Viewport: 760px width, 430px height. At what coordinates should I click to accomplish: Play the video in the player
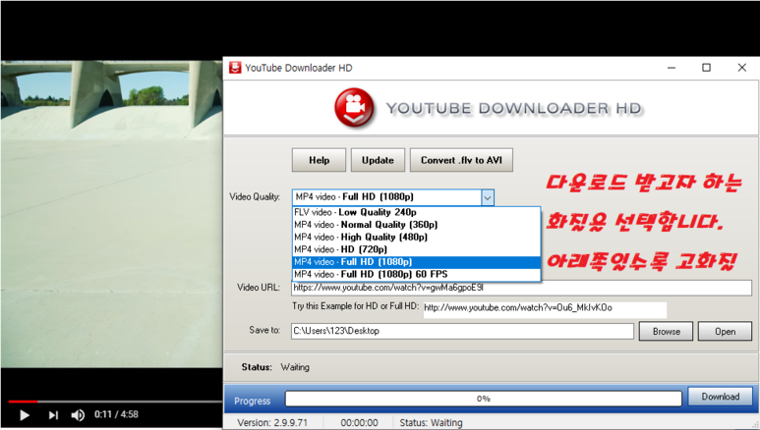click(x=25, y=415)
